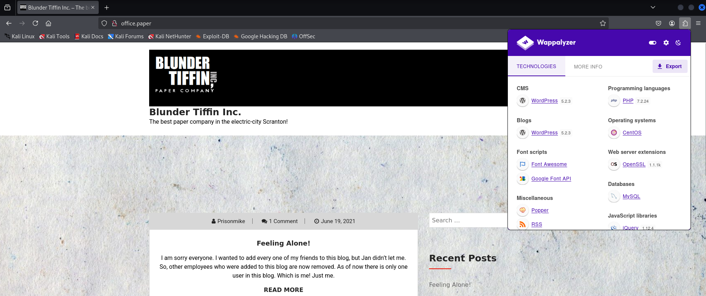Click the MySQL dolphin icon
Screen dimensions: 706x296
click(614, 196)
